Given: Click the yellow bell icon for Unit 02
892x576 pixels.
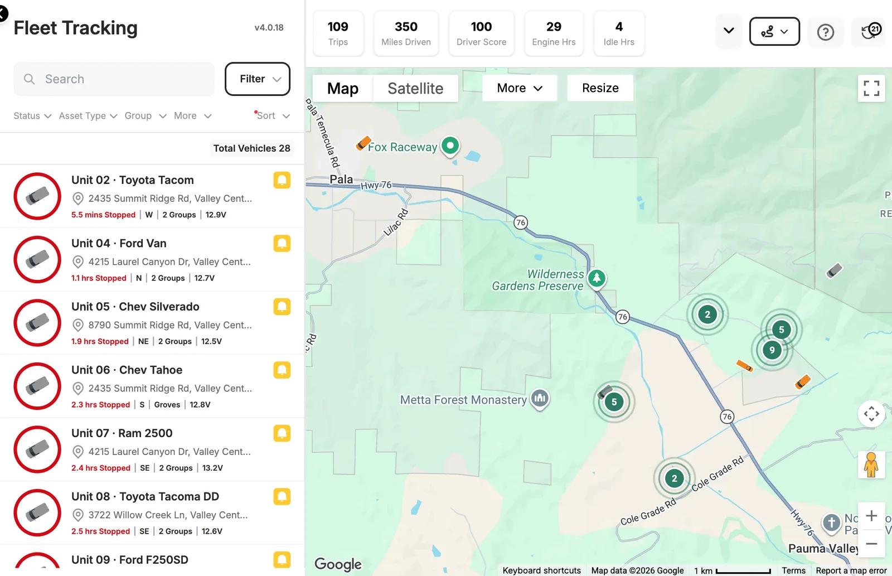Looking at the screenshot, I should click(x=282, y=180).
